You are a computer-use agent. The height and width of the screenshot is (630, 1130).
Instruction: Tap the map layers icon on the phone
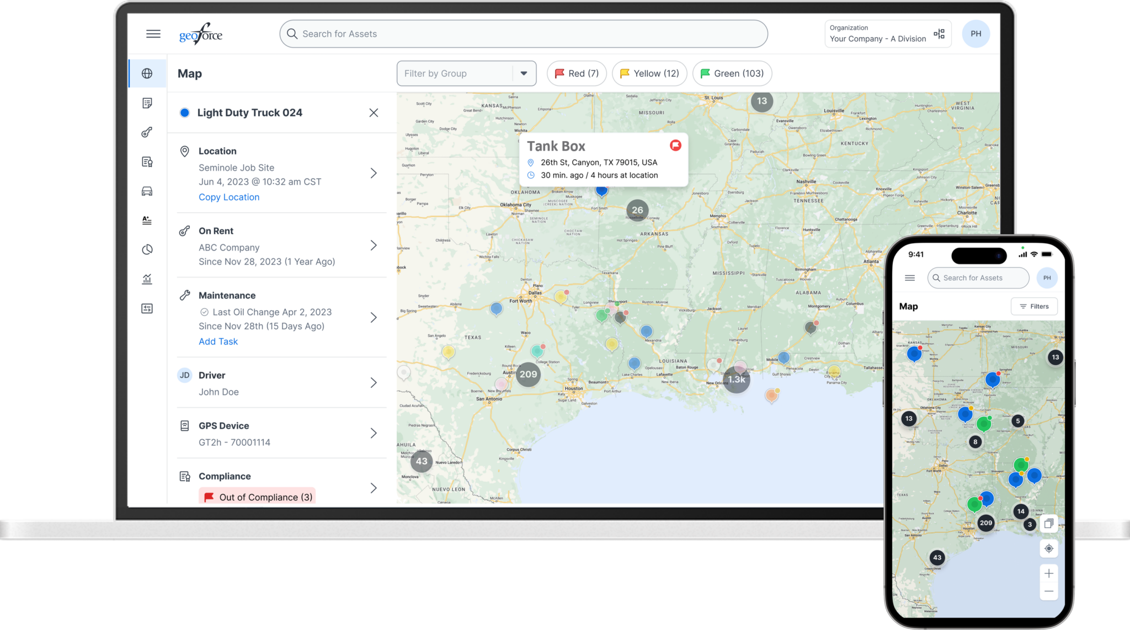click(x=1049, y=523)
